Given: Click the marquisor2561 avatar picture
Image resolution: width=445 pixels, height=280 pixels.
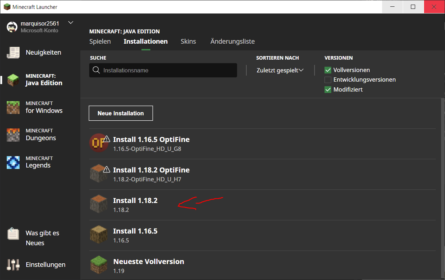Looking at the screenshot, I should tap(12, 27).
